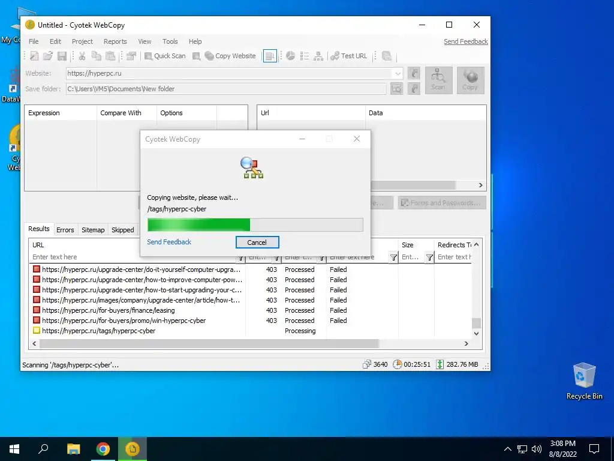Open Google Chrome from the taskbar
Image resolution: width=614 pixels, height=461 pixels.
(x=103, y=449)
